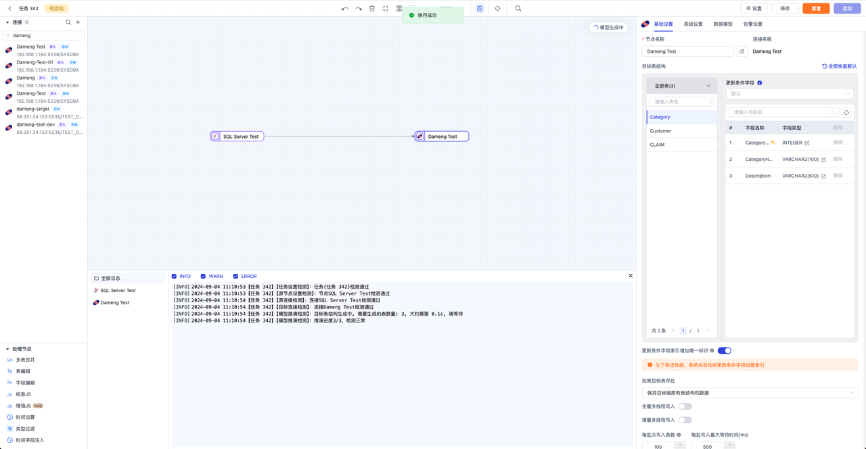Screen dimensions: 866x449
Task: Close the log panel with the X
Action: coord(631,276)
